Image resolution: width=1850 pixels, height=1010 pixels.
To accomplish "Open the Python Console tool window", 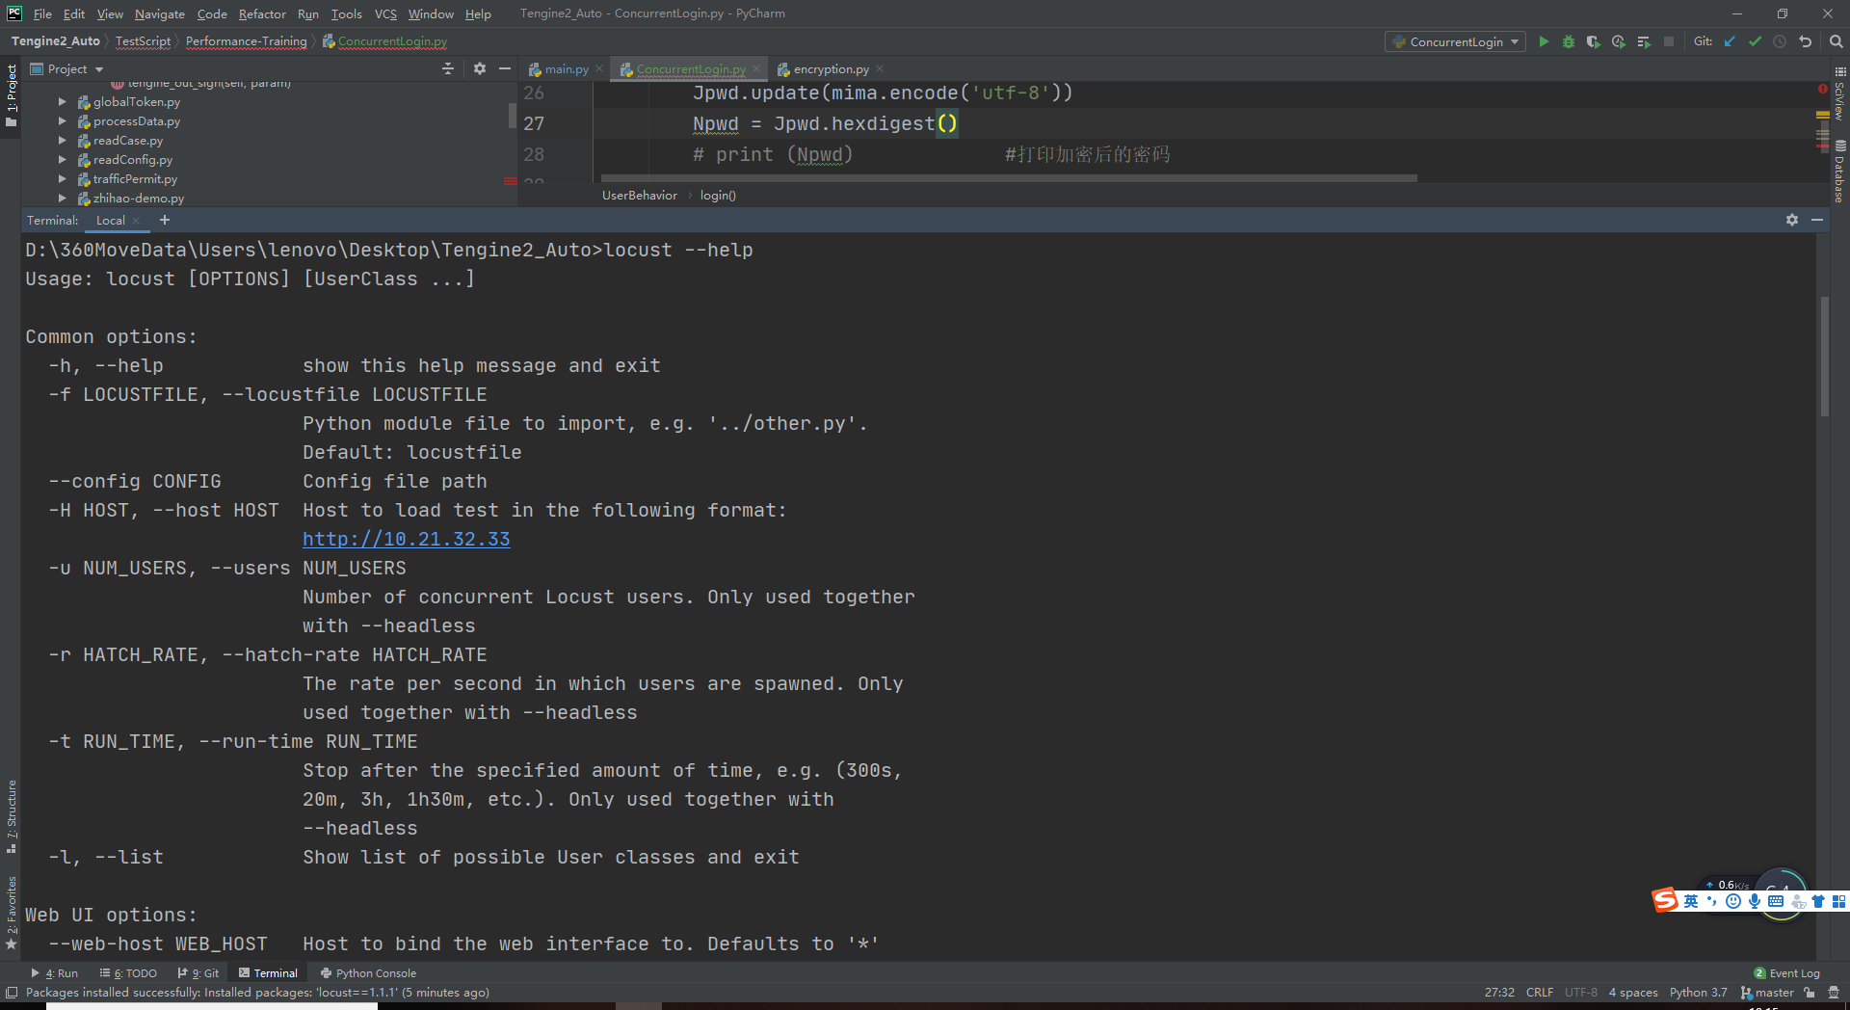I will click(x=368, y=973).
